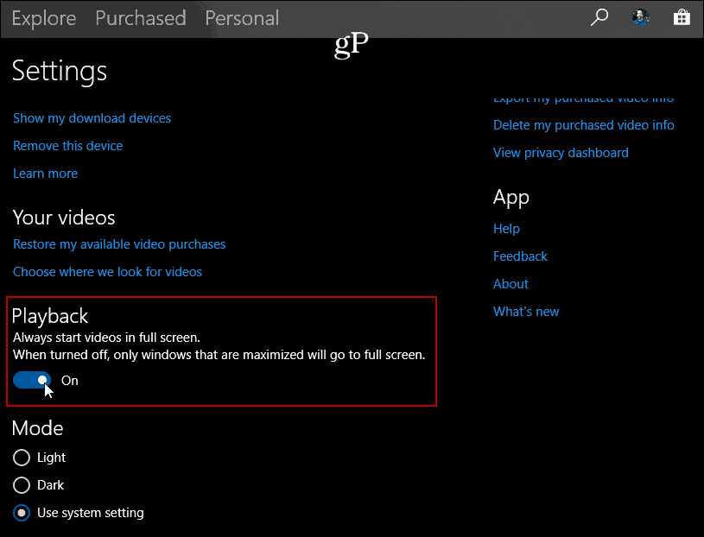Click Remove this device link
The height and width of the screenshot is (537, 704).
click(x=67, y=146)
